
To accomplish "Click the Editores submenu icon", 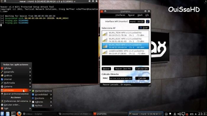I will point(33,102).
